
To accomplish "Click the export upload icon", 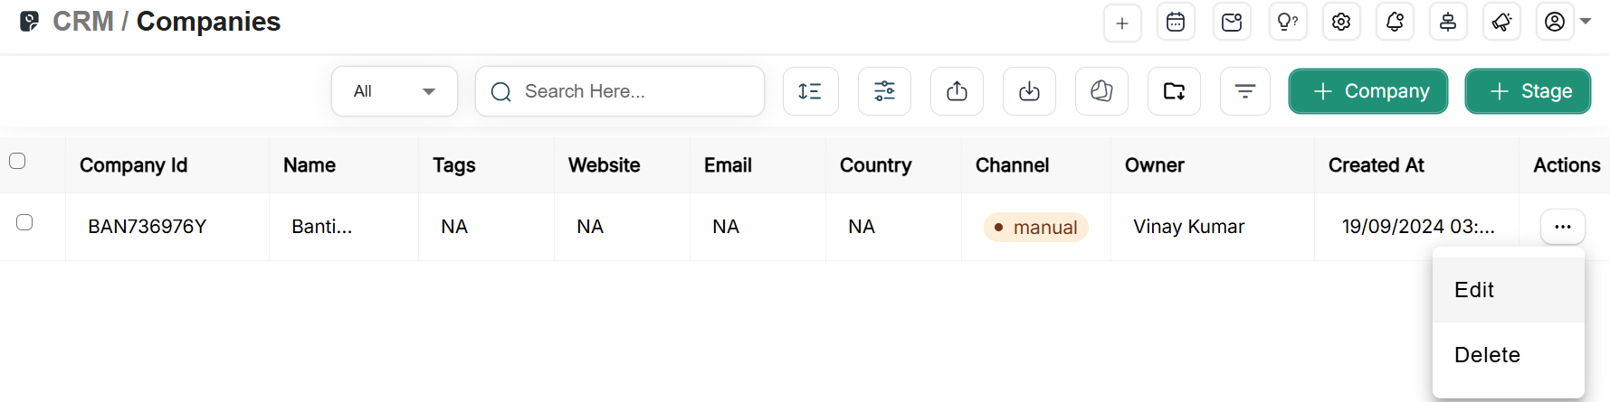I will [957, 91].
